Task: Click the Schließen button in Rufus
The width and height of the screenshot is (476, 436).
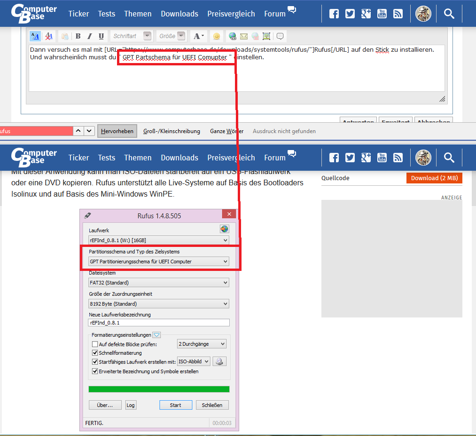Action: tap(212, 405)
